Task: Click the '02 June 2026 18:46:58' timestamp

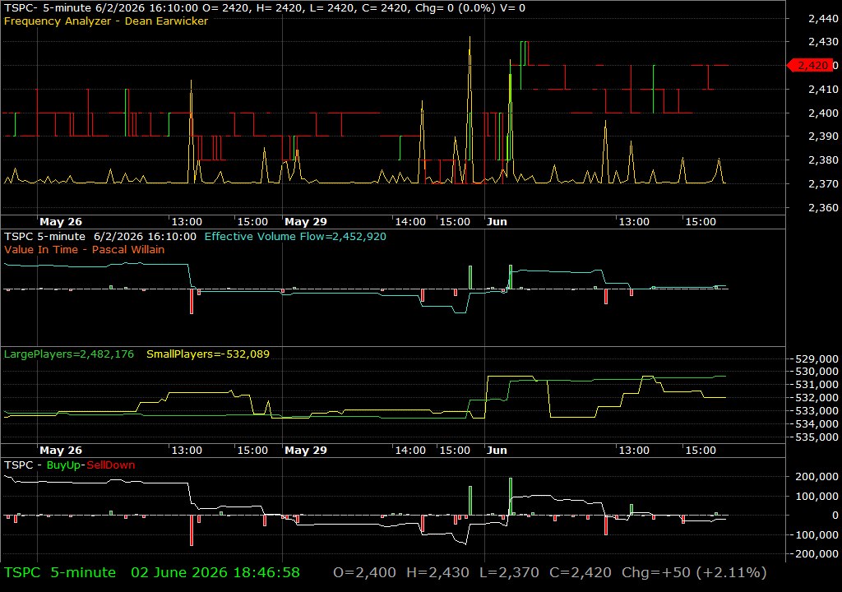Action: (215, 572)
